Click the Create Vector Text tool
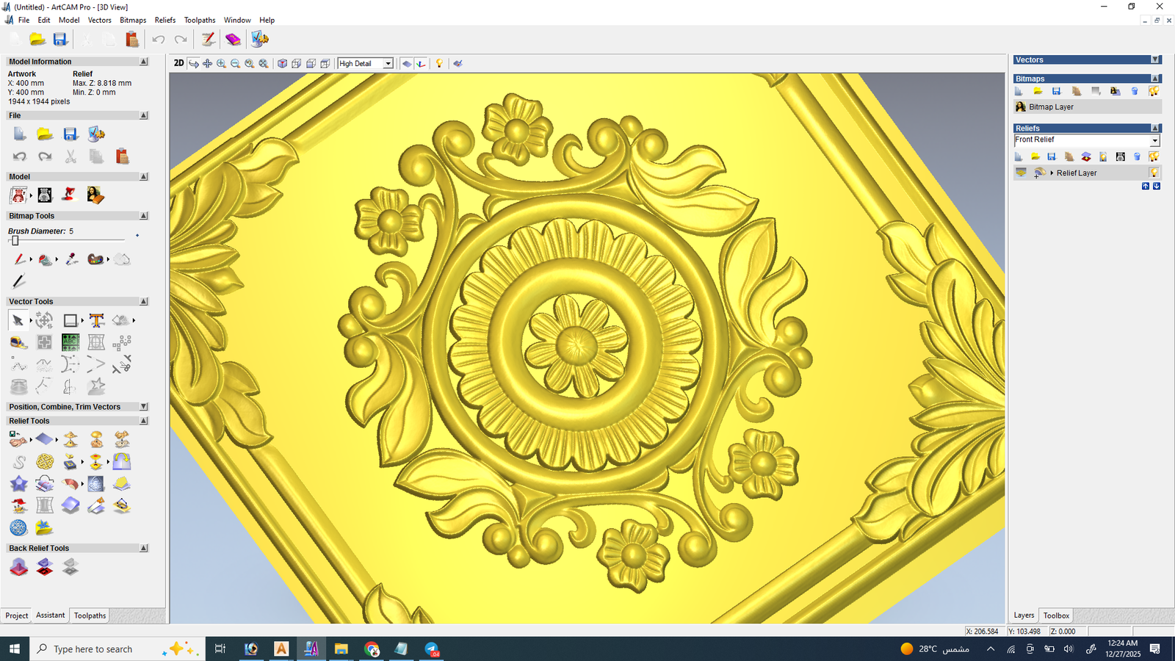Screen dimensions: 1175x661 [x=96, y=320]
